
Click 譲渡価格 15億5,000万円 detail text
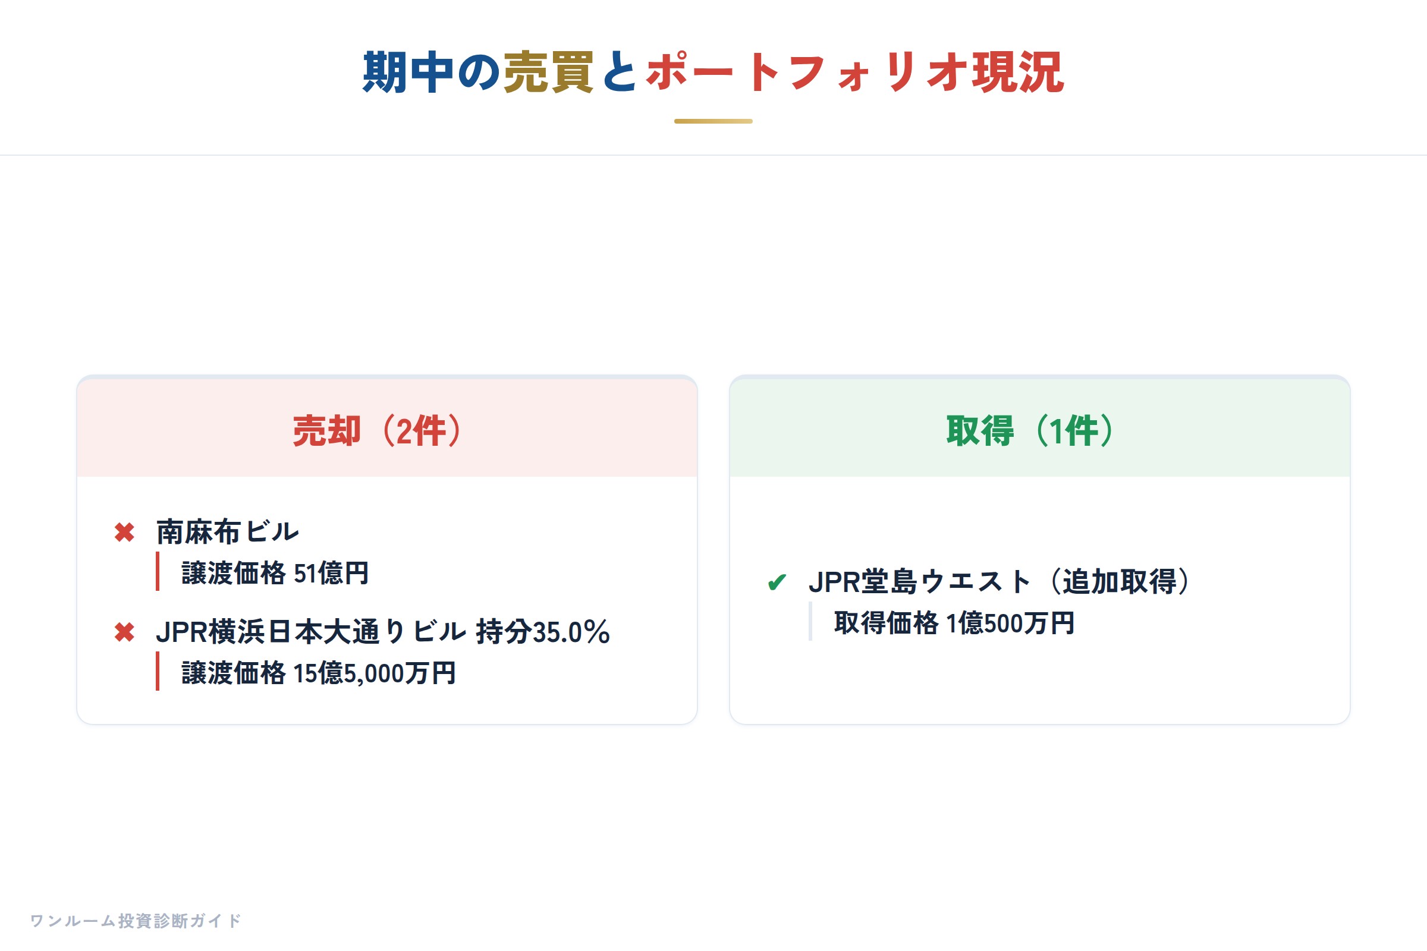(319, 673)
